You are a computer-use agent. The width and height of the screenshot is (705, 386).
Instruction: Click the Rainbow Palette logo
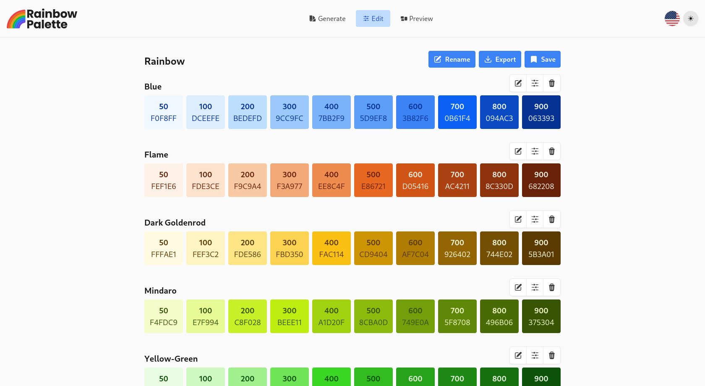click(42, 19)
